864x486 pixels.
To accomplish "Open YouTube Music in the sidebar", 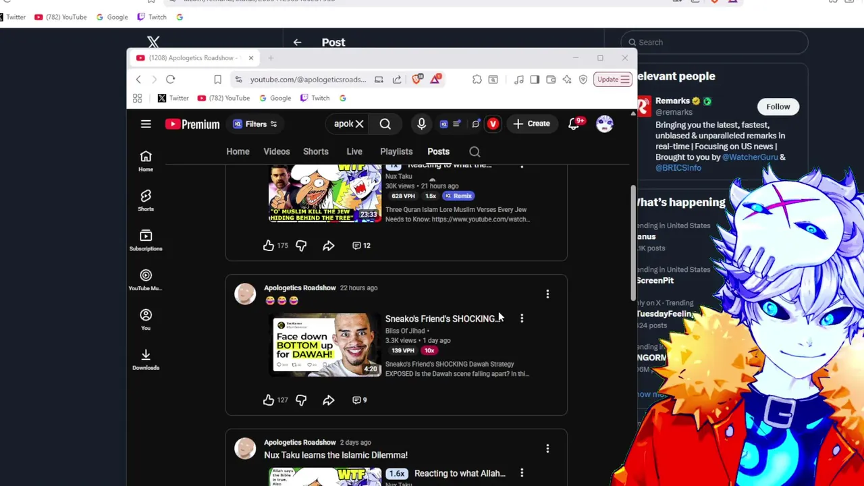I will pos(146,281).
